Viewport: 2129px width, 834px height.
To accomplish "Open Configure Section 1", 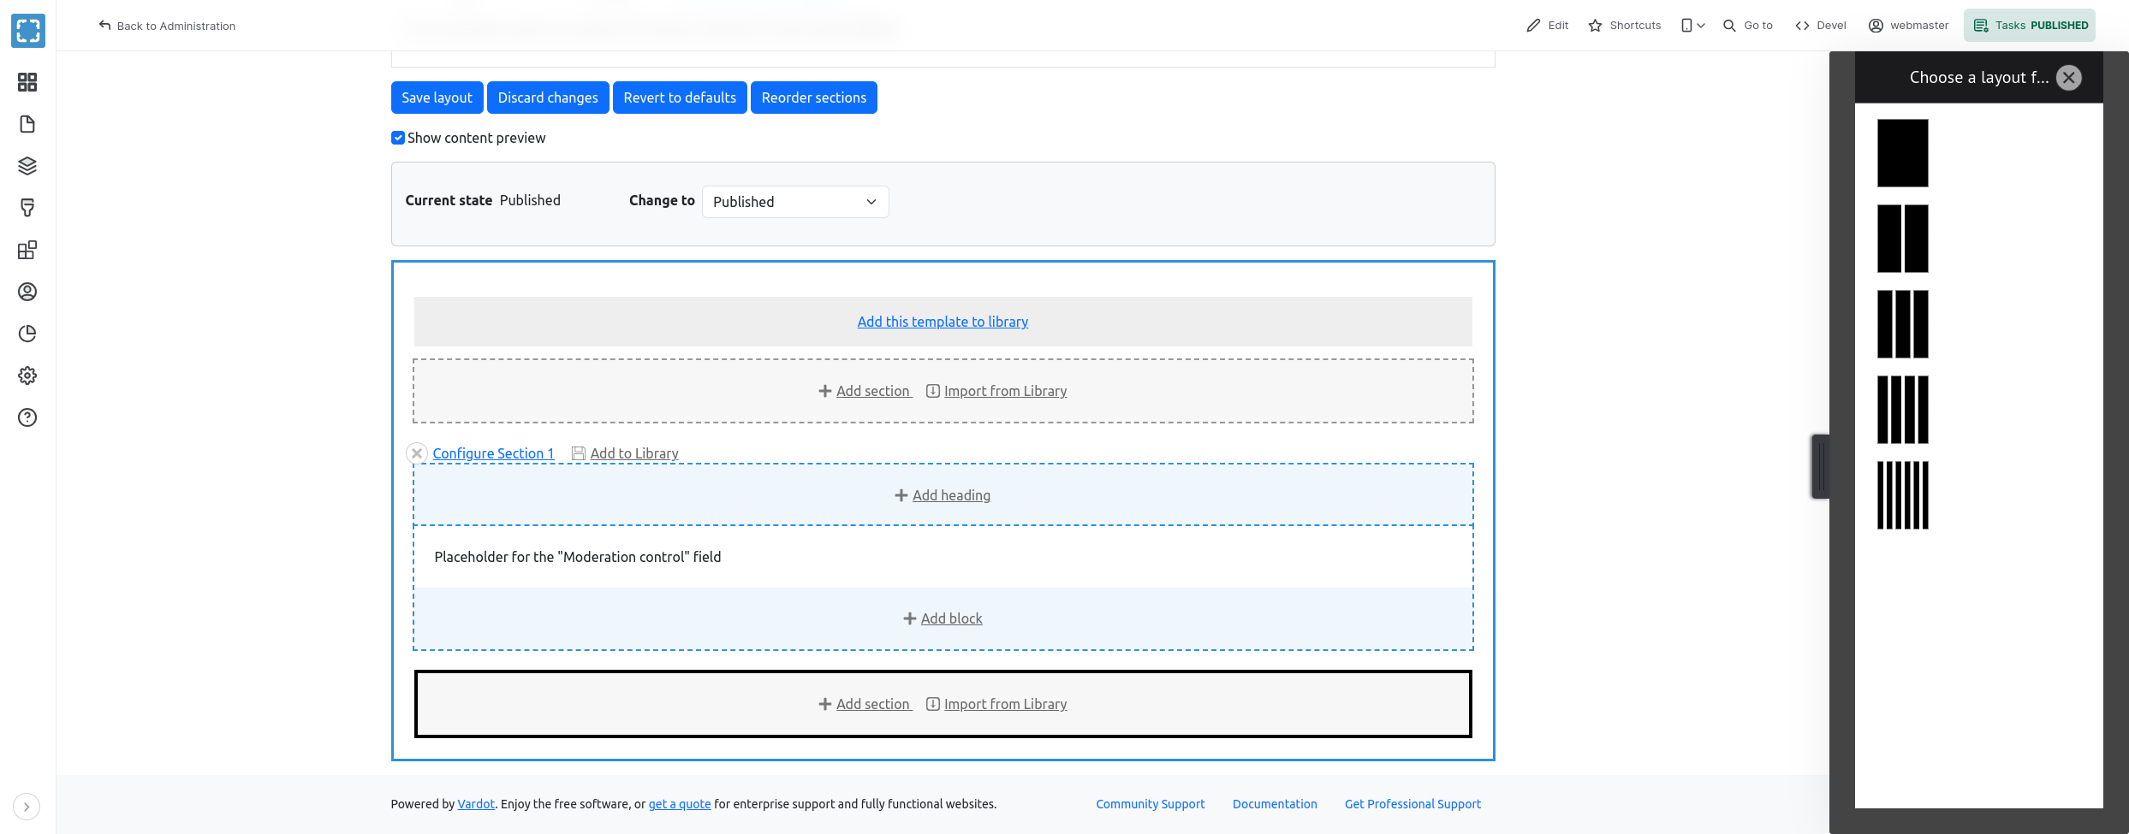I will pos(493,453).
